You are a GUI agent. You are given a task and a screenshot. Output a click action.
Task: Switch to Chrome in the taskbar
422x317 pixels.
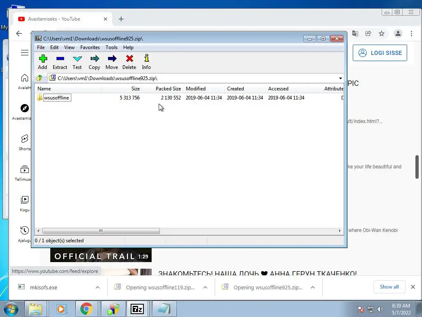(87, 309)
